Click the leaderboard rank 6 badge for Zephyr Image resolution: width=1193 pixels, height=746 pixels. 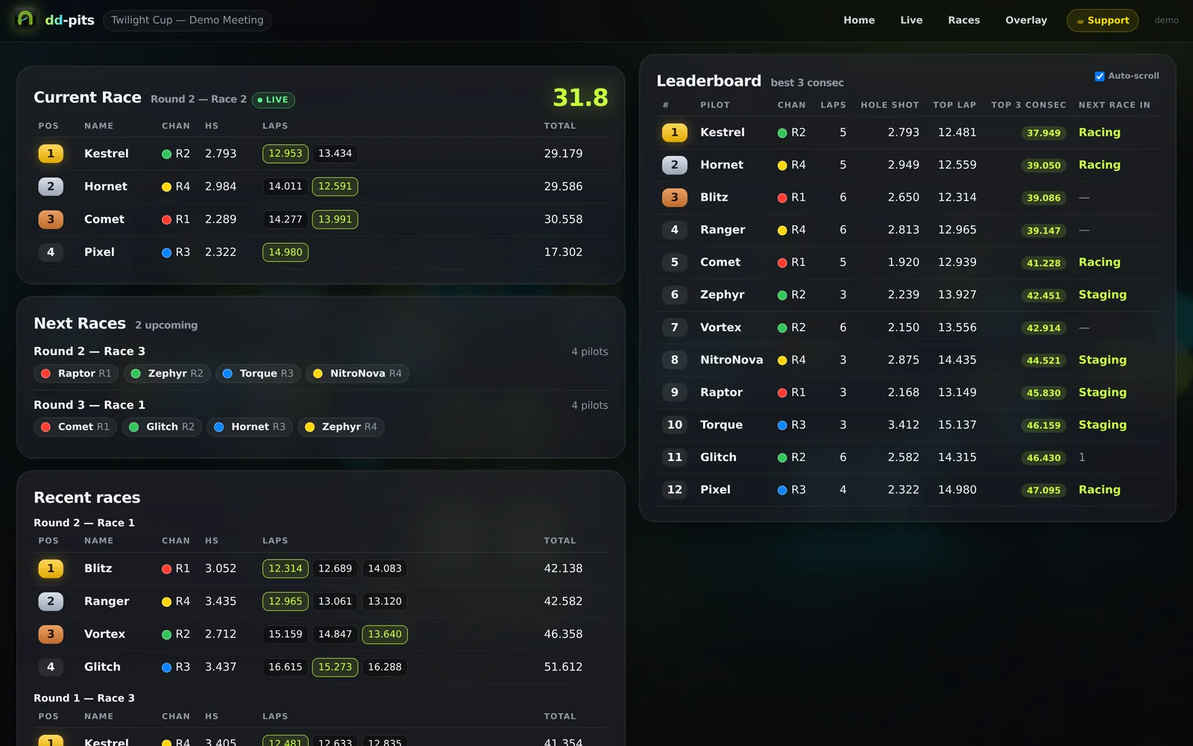[x=675, y=295]
